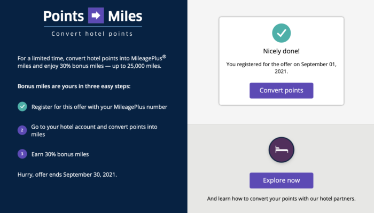The height and width of the screenshot is (213, 374).
Task: Click the registration date confirmation text
Action: [x=281, y=68]
